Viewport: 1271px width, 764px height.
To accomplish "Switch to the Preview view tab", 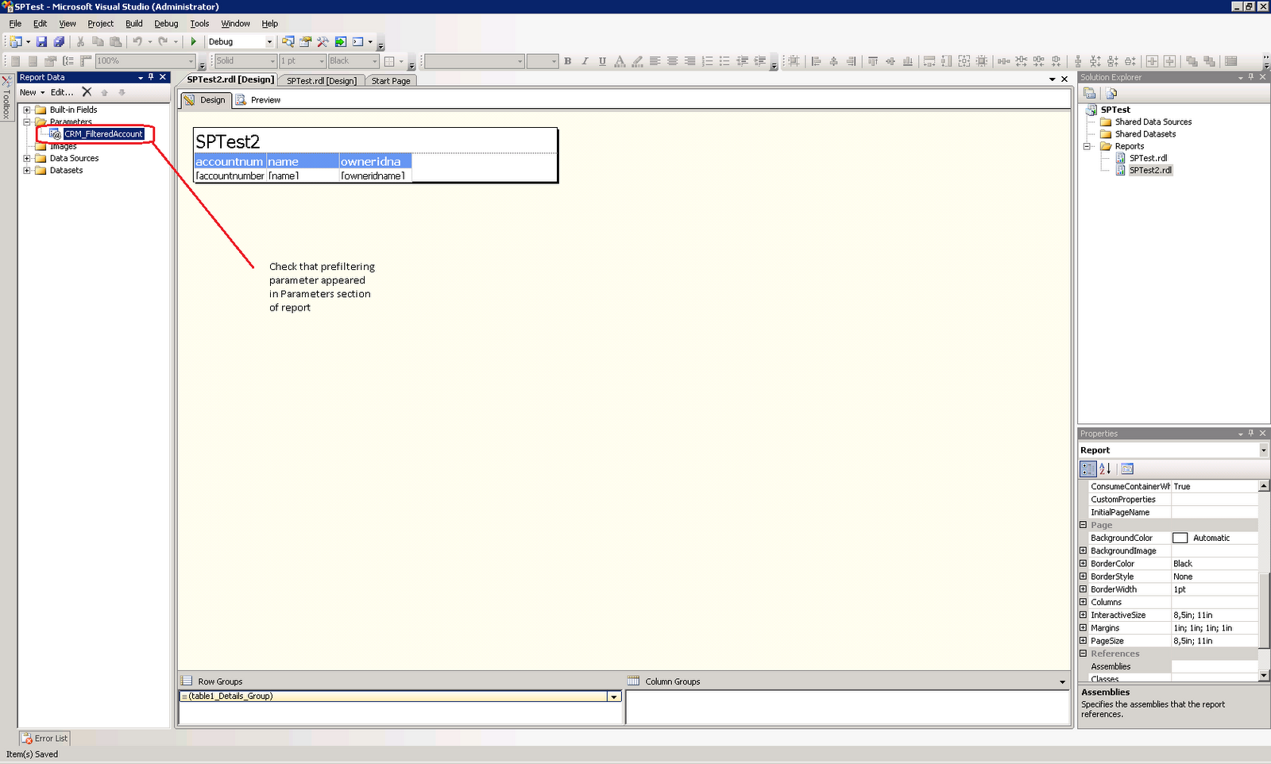I will click(259, 100).
